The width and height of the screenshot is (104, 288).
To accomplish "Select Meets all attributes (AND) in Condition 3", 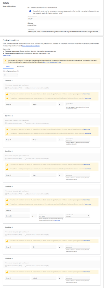I will pos(6,158).
